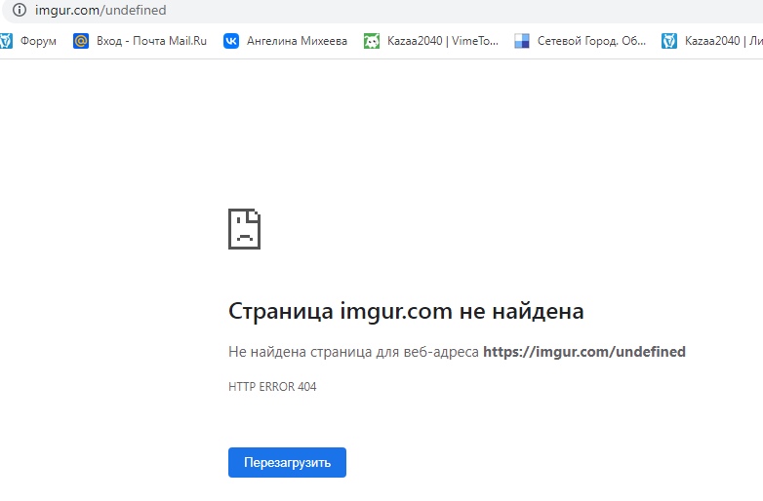The height and width of the screenshot is (501, 763).
Task: Click the VK logo bookmark icon
Action: tap(231, 41)
